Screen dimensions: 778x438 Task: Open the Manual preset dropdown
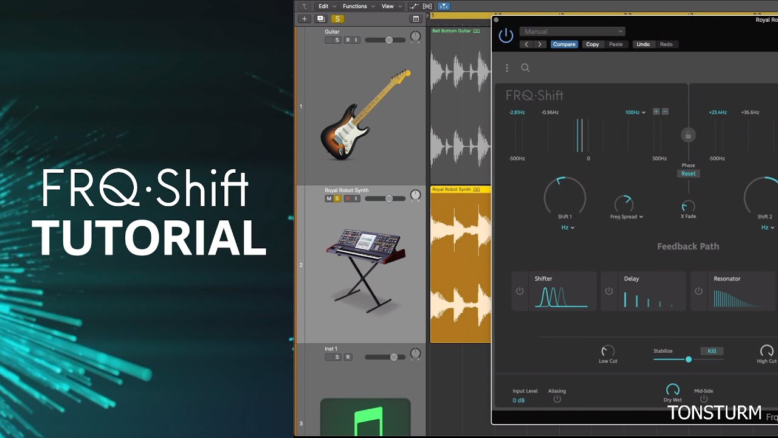(x=572, y=32)
